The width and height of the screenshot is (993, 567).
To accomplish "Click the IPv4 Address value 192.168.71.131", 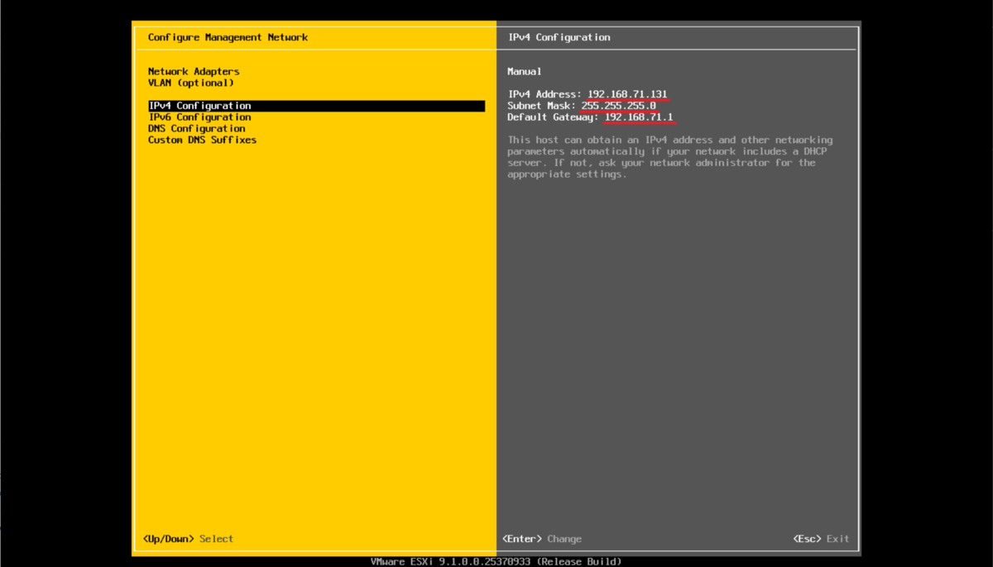I will click(x=627, y=94).
